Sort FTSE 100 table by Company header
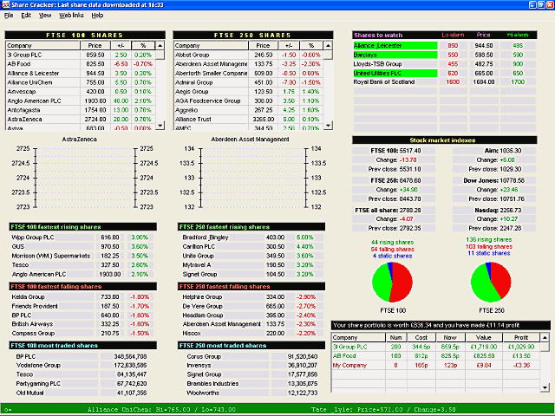555x416 pixels. [x=42, y=46]
